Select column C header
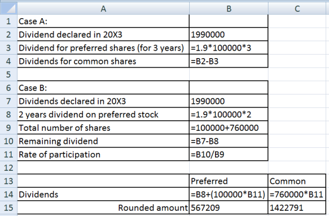The image size is (329, 216). click(297, 8)
